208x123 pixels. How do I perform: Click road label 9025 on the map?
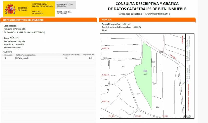(x=106, y=58)
